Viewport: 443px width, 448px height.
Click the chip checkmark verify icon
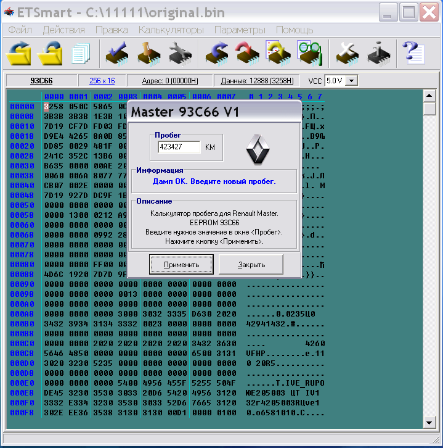[x=117, y=54]
